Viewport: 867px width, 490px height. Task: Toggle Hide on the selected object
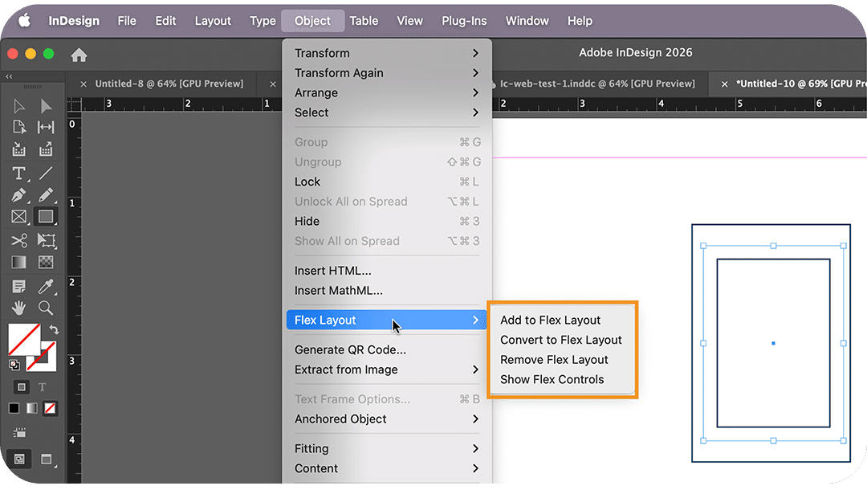307,221
